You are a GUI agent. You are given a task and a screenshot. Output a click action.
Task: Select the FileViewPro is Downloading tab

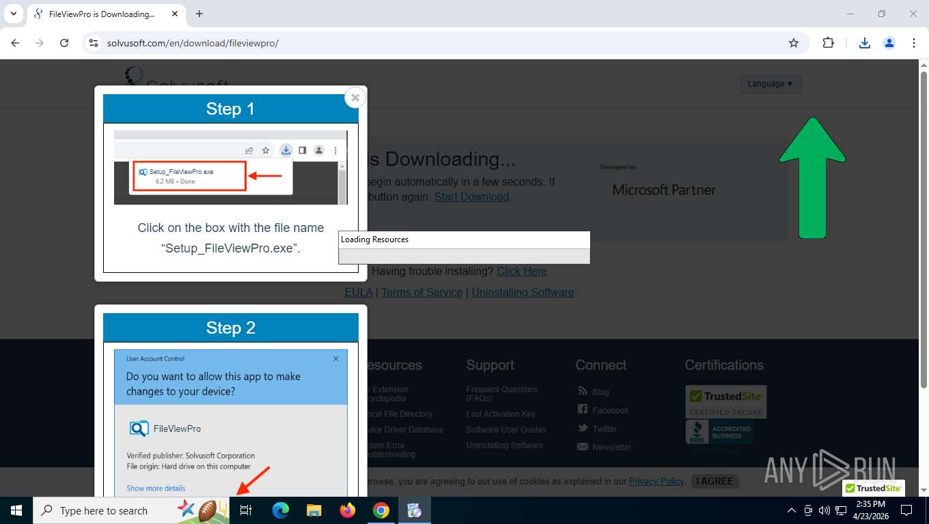click(106, 14)
